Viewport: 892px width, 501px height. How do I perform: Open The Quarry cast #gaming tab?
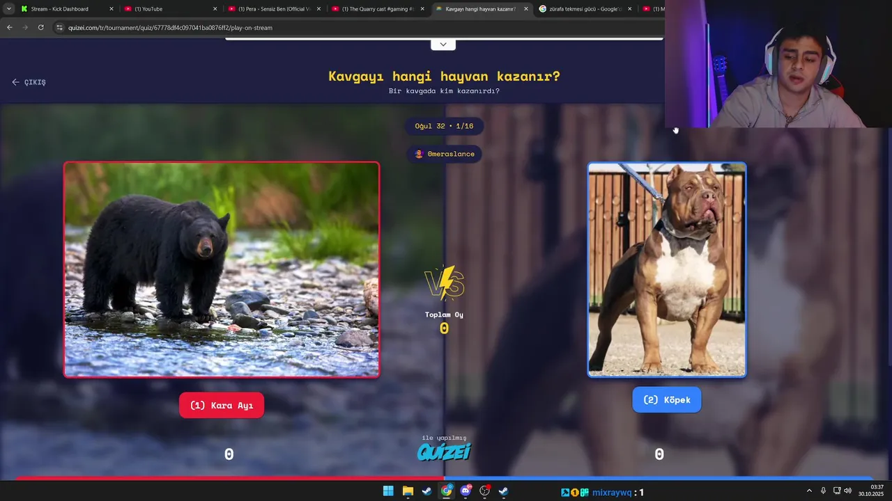point(378,9)
